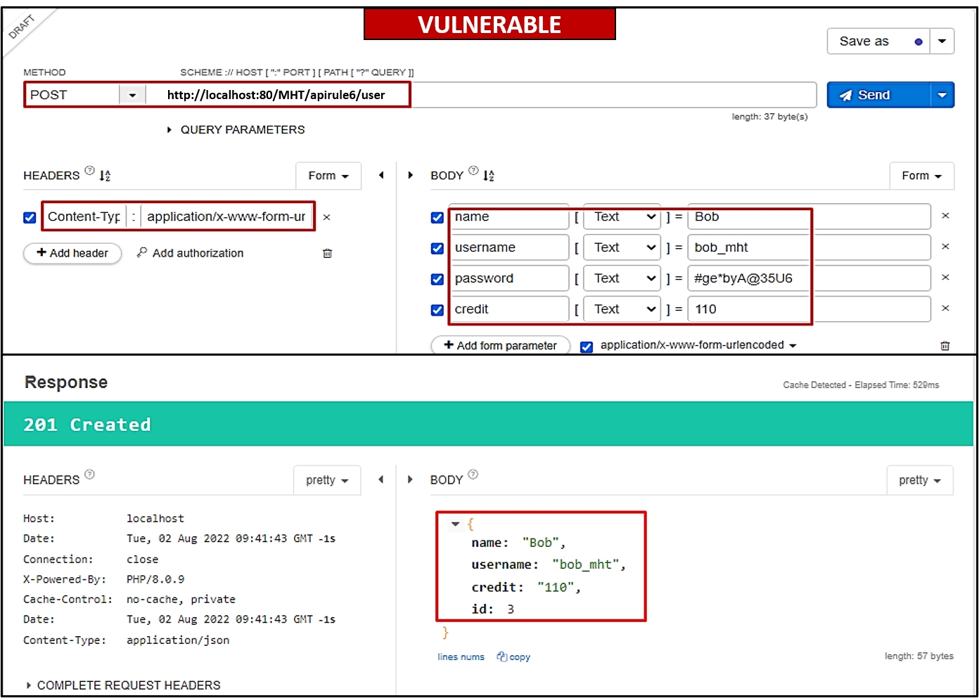Toggle the credit parameter checkbox
Image resolution: width=979 pixels, height=698 pixels.
coord(437,310)
